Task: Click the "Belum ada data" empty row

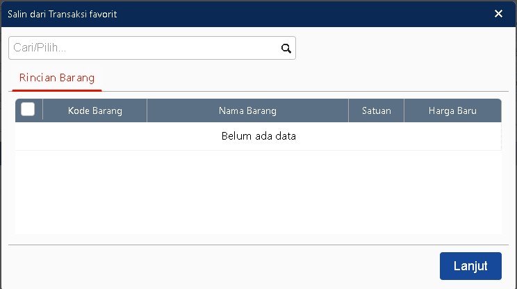Action: click(258, 136)
